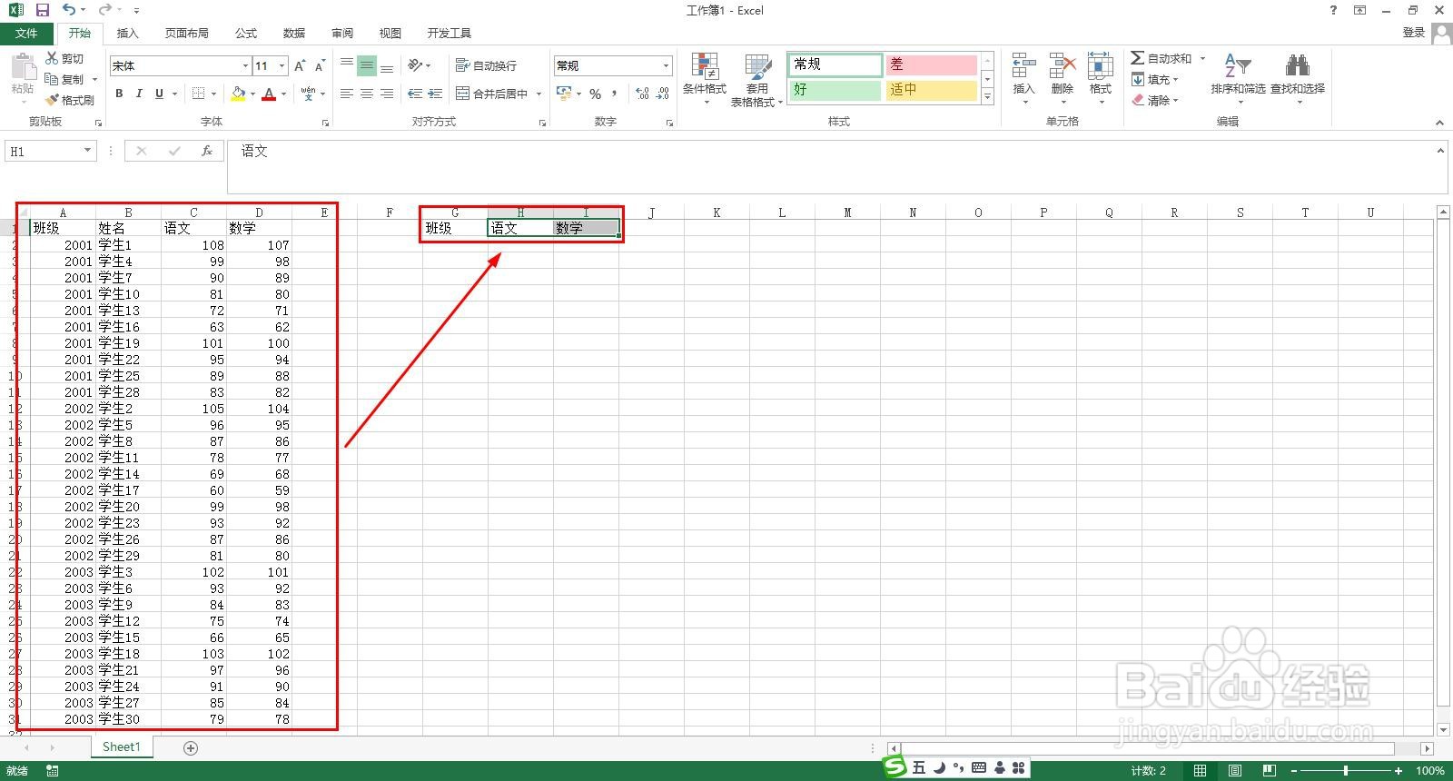Switch to Page Layout view icon

[1235, 771]
